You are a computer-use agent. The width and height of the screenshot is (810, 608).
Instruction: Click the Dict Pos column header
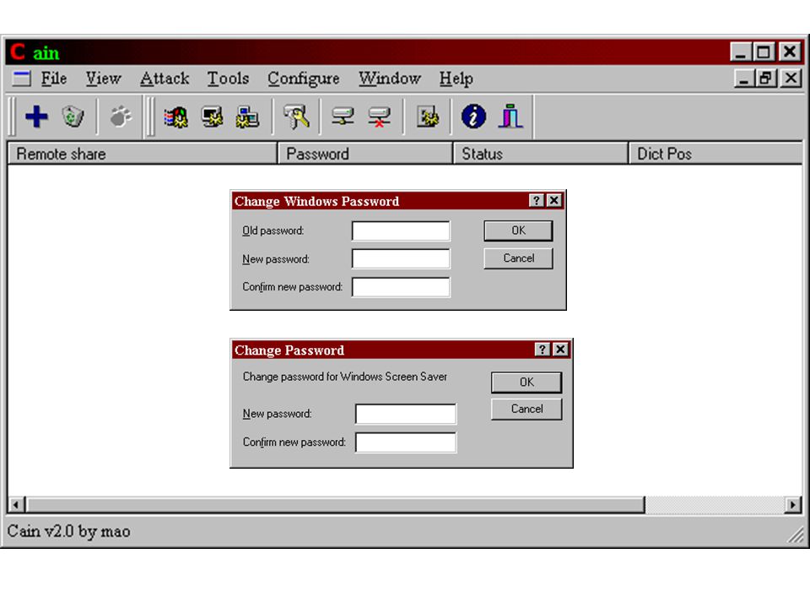715,154
